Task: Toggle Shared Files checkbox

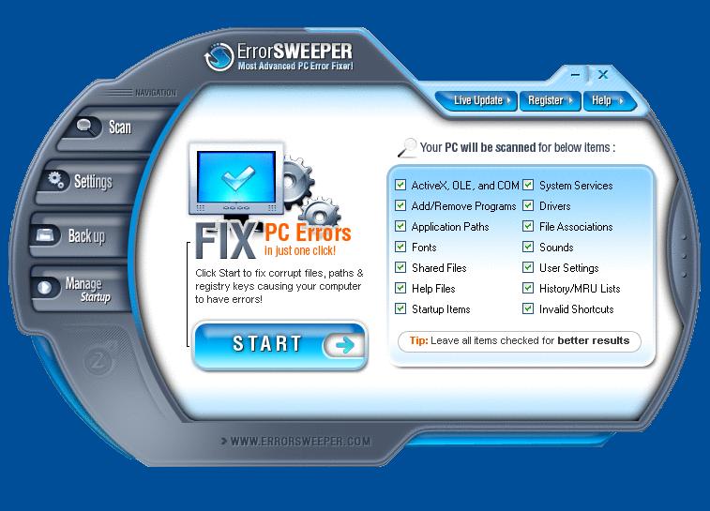Action: click(400, 267)
